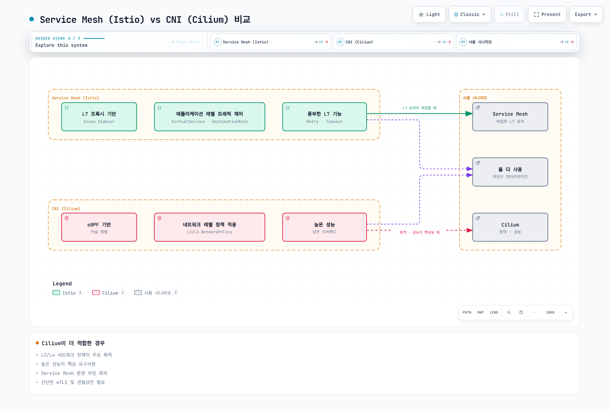Play the guided story

coord(186,42)
